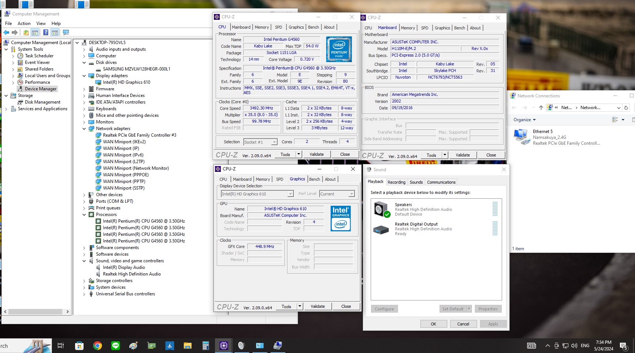Click Tools button in Graphics CPU-Z window

pyautogui.click(x=286, y=306)
